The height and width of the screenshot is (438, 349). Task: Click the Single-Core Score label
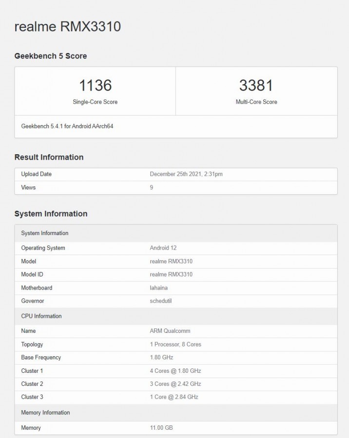[95, 102]
